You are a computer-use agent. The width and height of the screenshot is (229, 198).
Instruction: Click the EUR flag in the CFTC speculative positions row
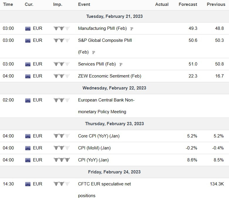click(28, 184)
